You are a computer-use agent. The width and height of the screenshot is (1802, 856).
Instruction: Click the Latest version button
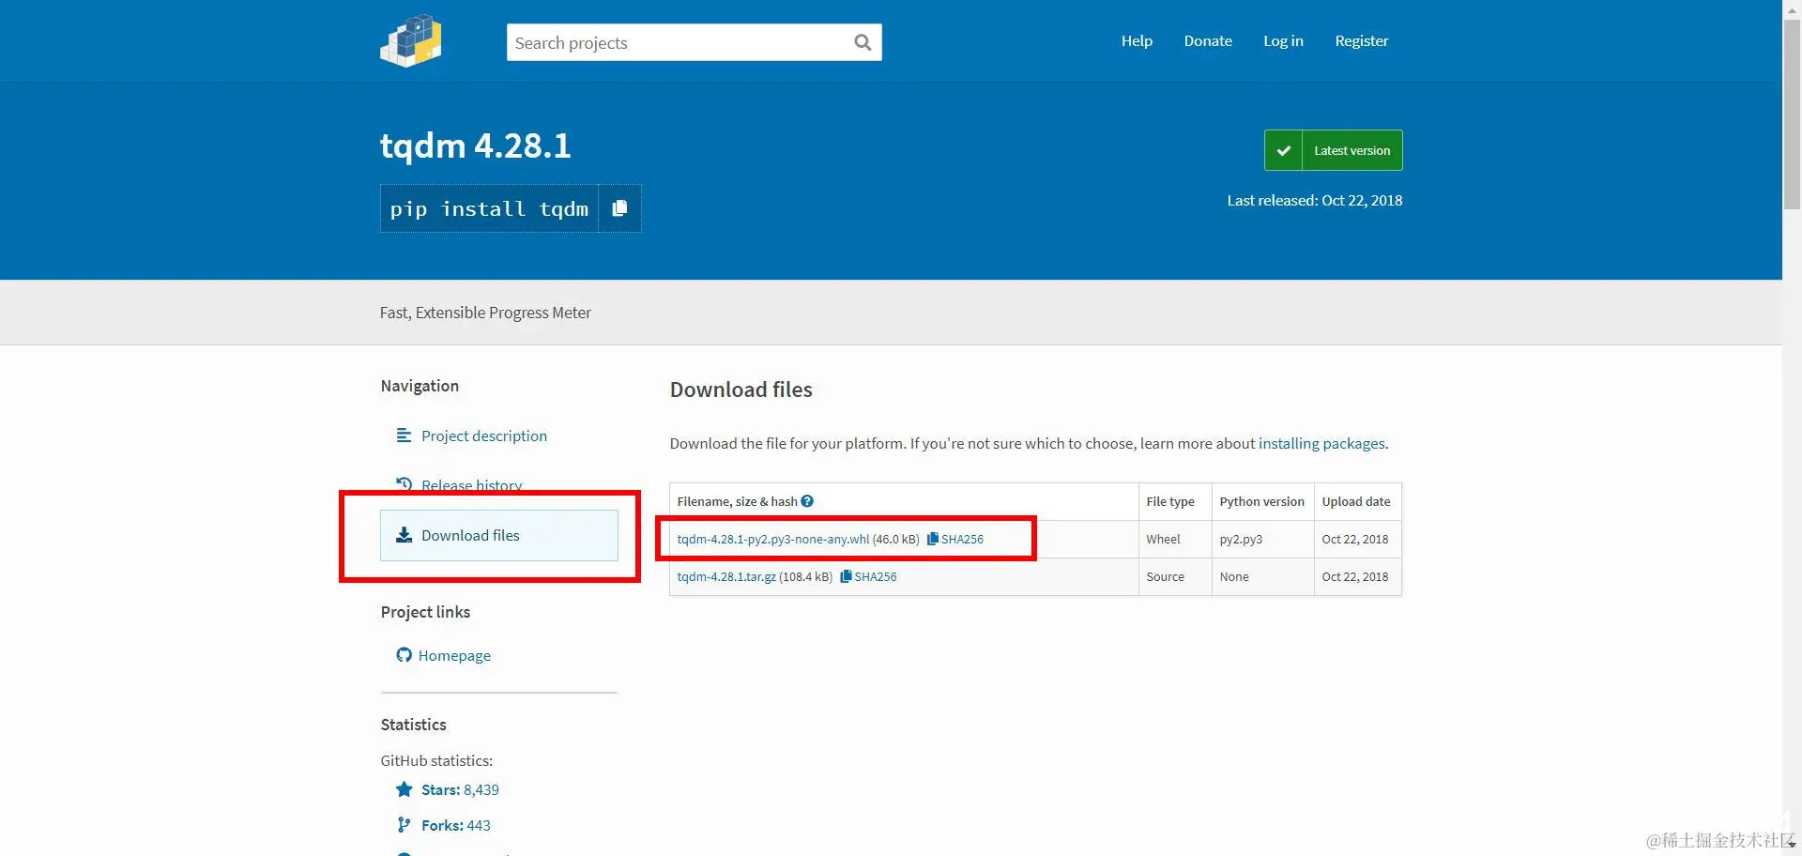pos(1334,150)
